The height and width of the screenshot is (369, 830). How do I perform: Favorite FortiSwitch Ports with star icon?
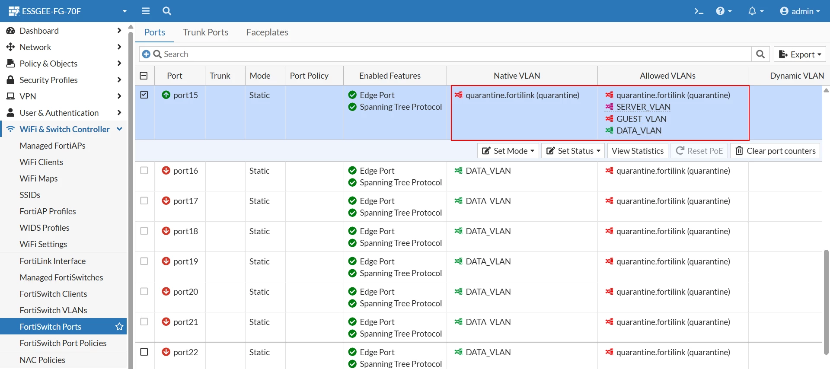[120, 327]
